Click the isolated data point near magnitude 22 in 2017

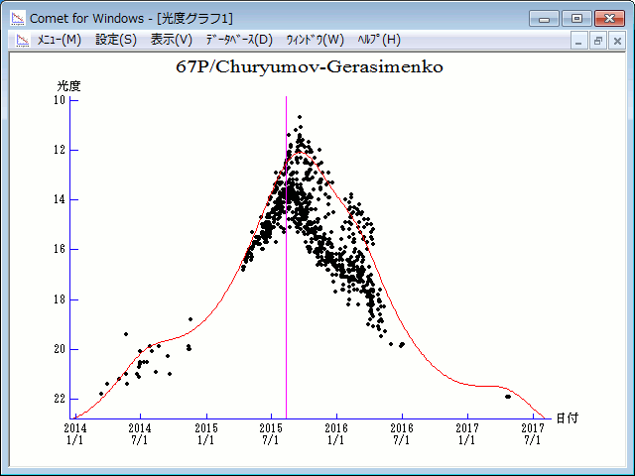(508, 397)
